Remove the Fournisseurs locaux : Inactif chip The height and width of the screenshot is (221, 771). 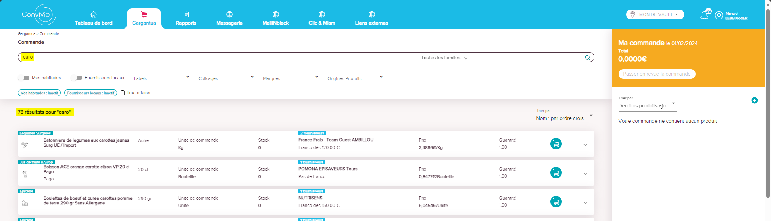pos(90,93)
